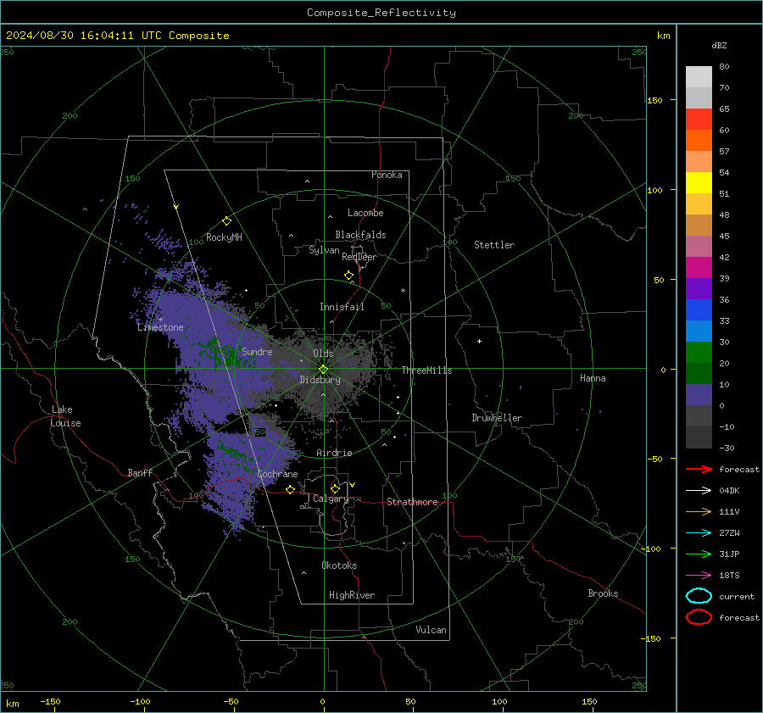Click the Stettler town label
Image resolution: width=763 pixels, height=713 pixels.
tap(494, 245)
